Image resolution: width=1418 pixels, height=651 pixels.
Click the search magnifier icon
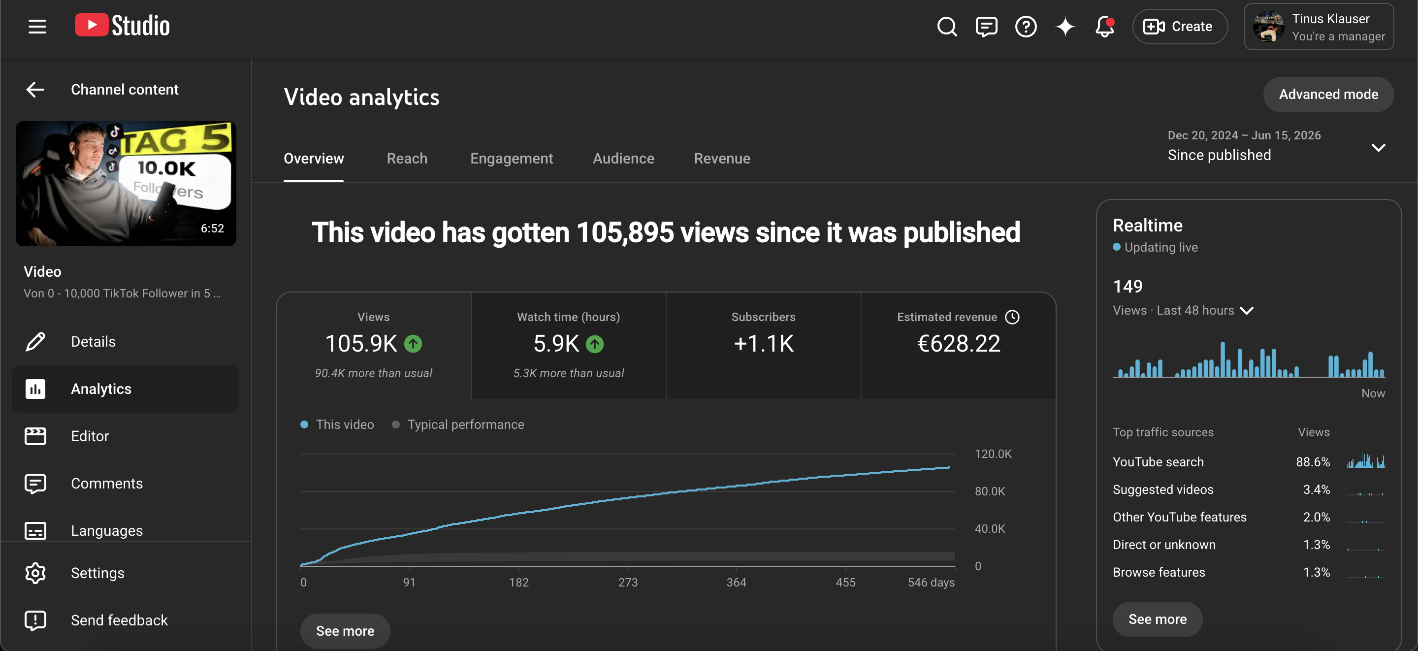click(947, 27)
